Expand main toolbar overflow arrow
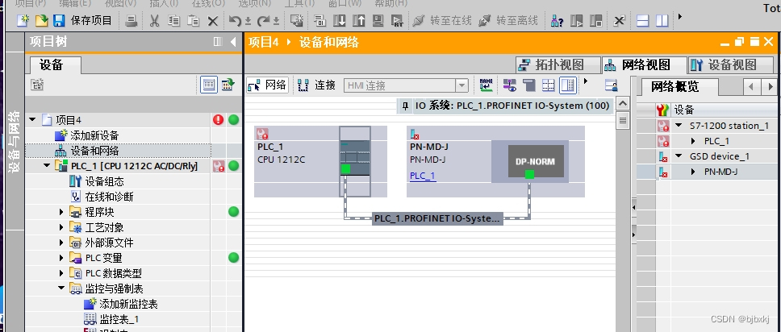Image resolution: width=781 pixels, height=332 pixels. pos(680,16)
